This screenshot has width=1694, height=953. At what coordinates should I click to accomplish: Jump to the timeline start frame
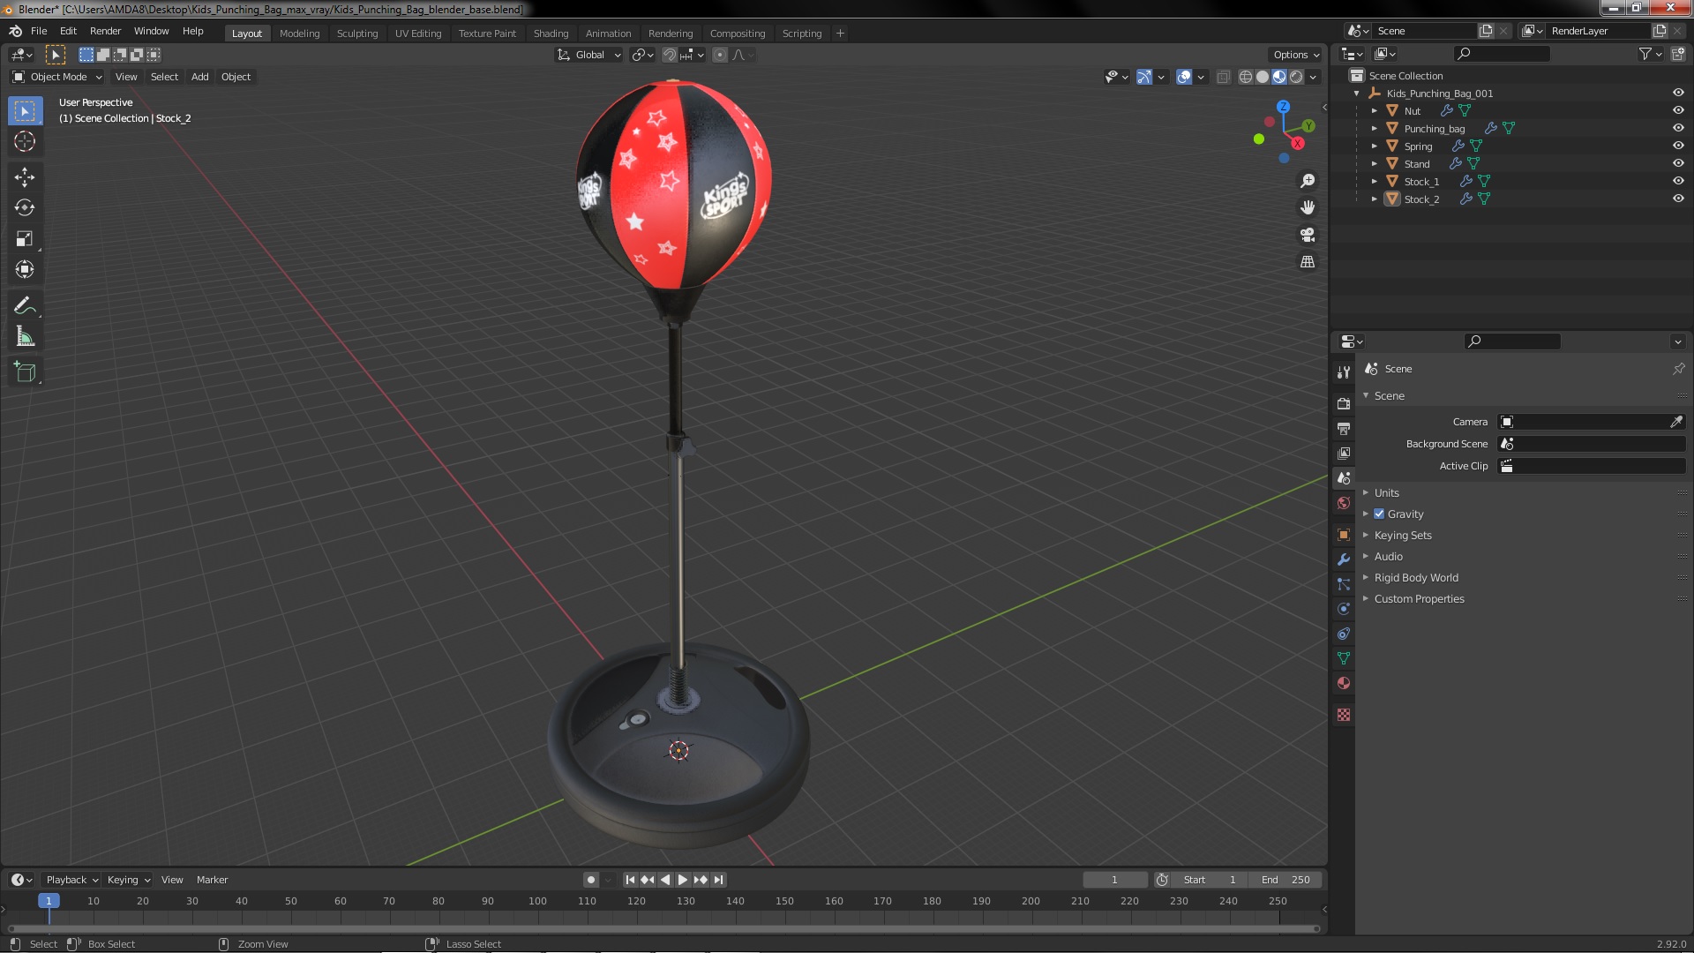pos(630,880)
